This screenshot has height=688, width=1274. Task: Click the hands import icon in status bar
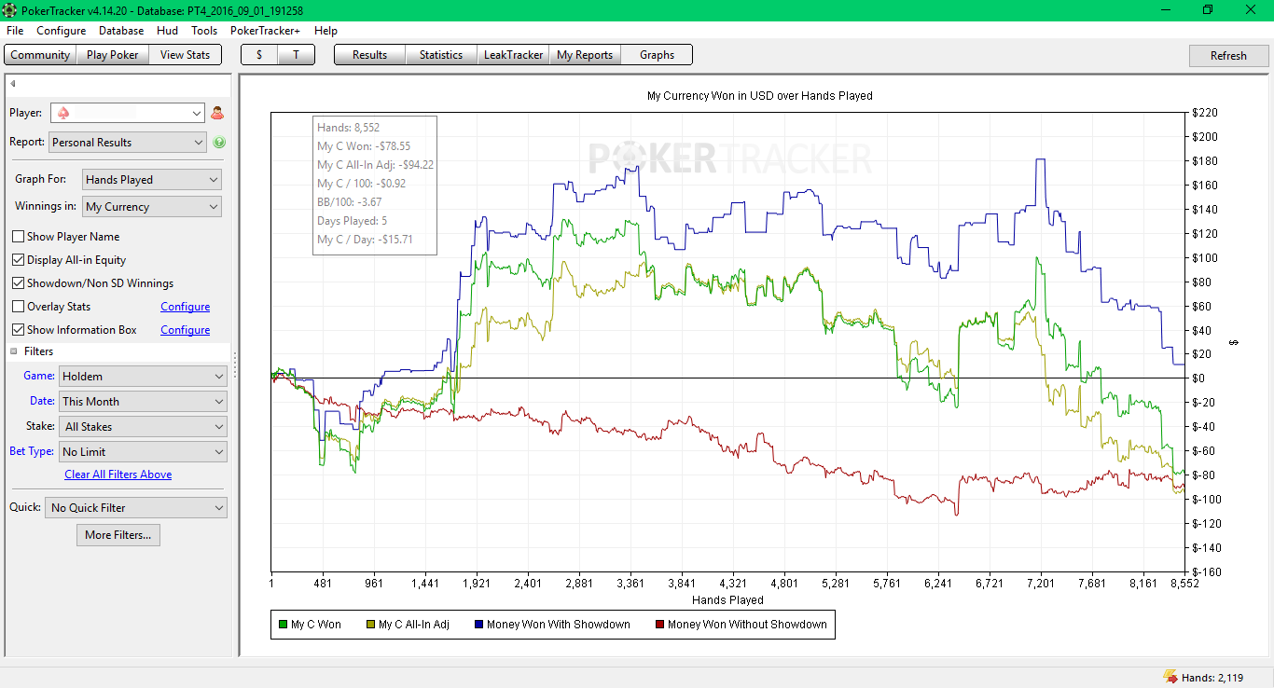(x=1170, y=678)
